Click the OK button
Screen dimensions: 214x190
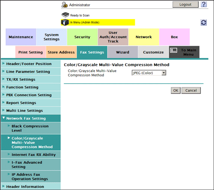click(175, 91)
